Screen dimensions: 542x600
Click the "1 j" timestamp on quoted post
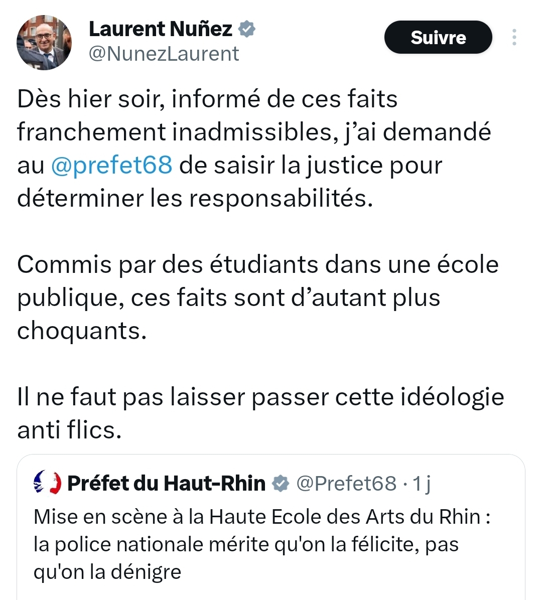coord(422,483)
